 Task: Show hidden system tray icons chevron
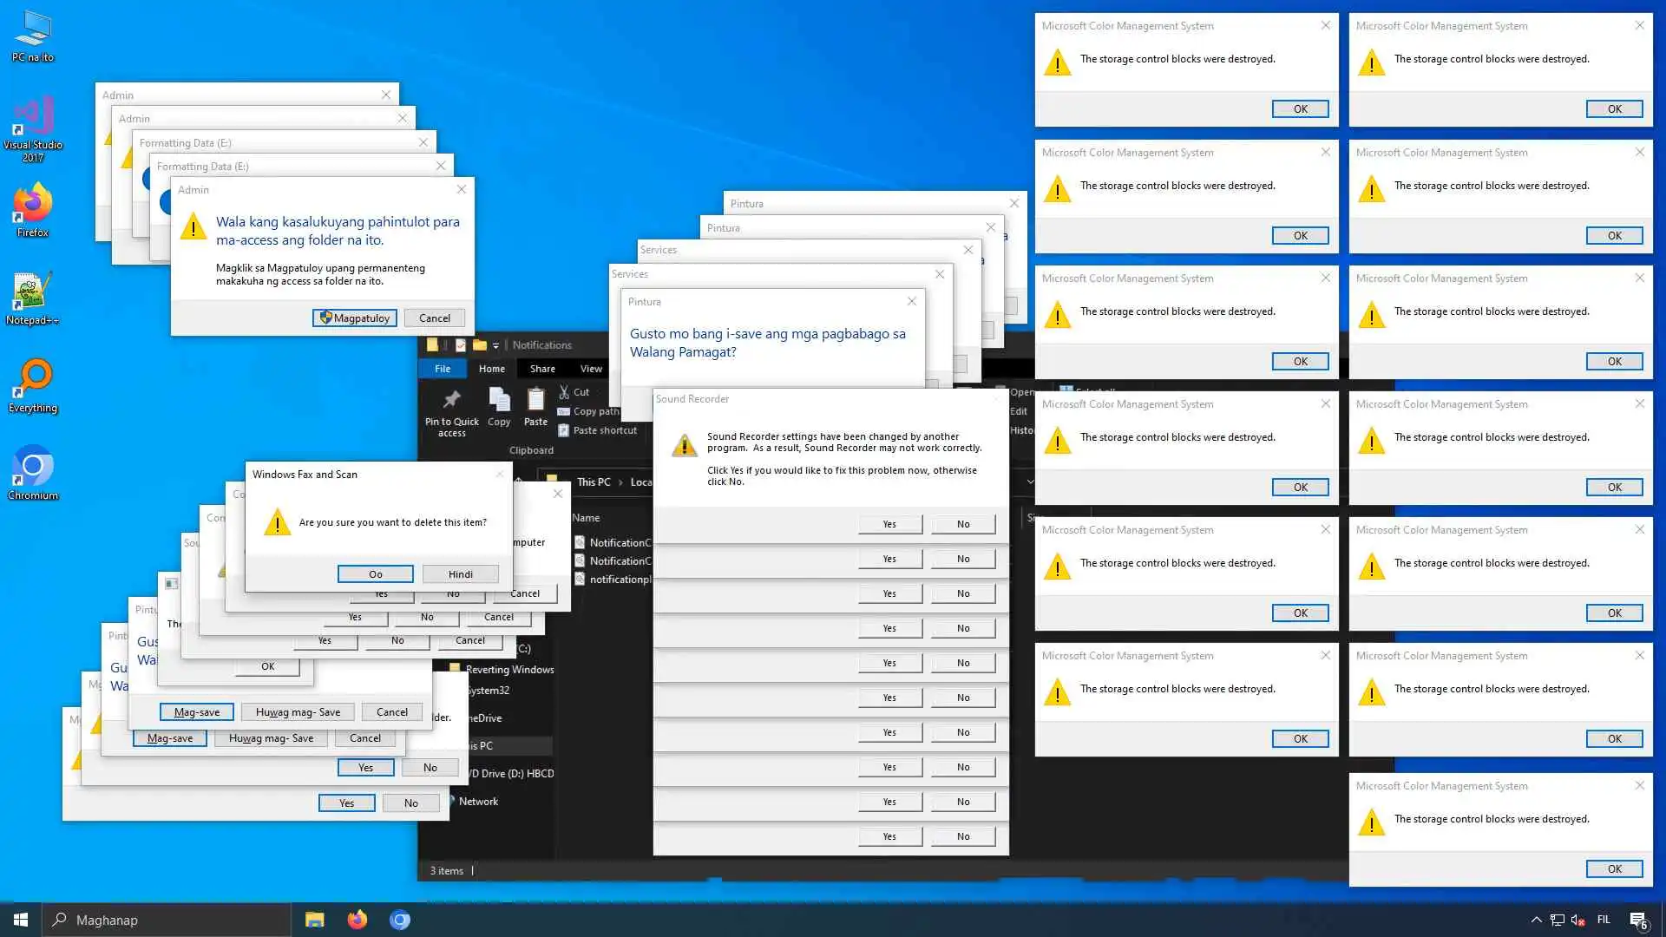coord(1536,920)
